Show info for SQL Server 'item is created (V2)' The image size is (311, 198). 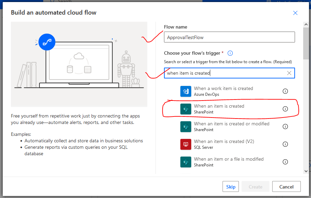coord(285,144)
